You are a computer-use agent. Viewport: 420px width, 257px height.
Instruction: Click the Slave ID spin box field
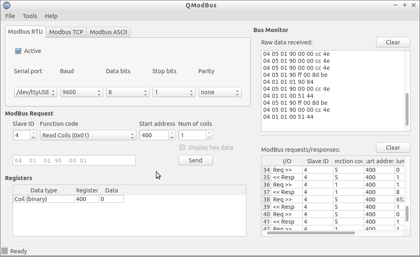click(22, 135)
